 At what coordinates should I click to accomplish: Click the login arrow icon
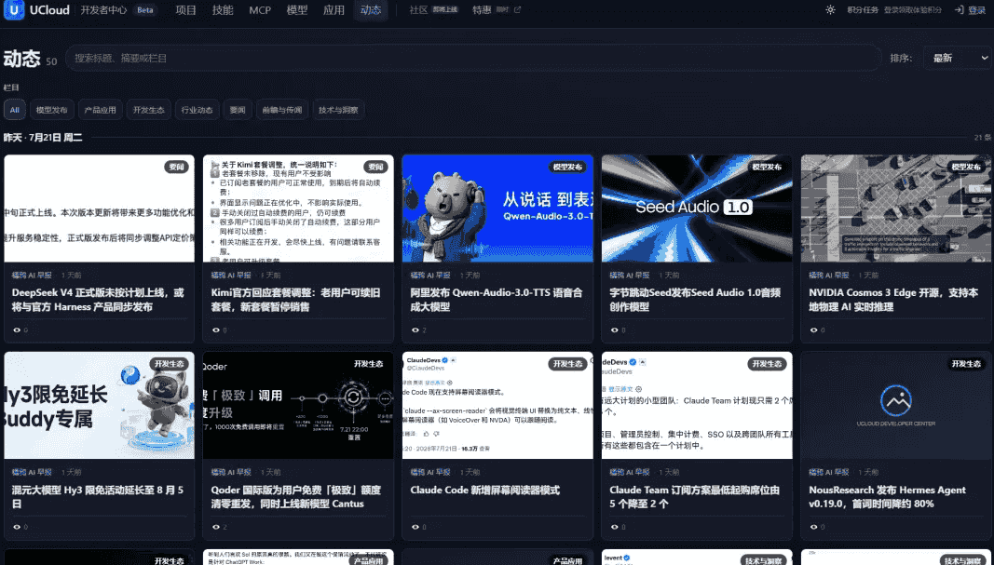coord(960,10)
